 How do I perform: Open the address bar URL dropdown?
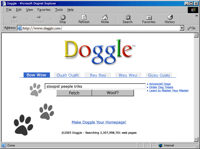[x=182, y=28]
